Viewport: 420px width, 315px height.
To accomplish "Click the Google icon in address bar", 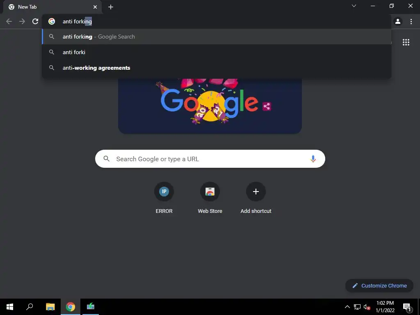I will click(52, 21).
